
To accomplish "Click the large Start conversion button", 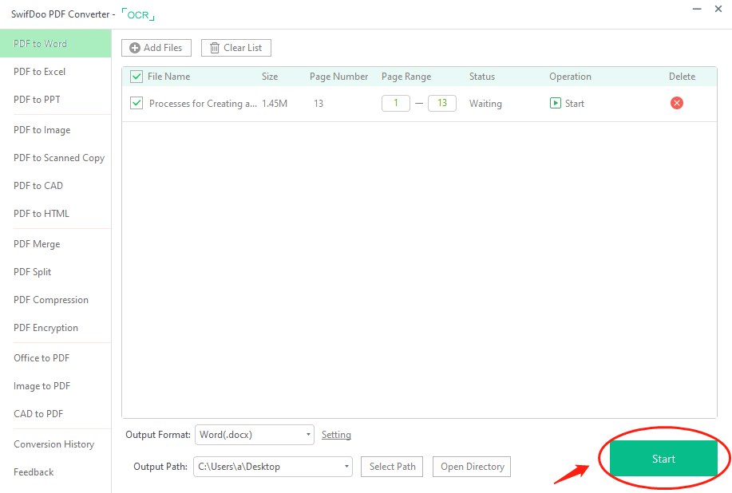I will point(663,459).
